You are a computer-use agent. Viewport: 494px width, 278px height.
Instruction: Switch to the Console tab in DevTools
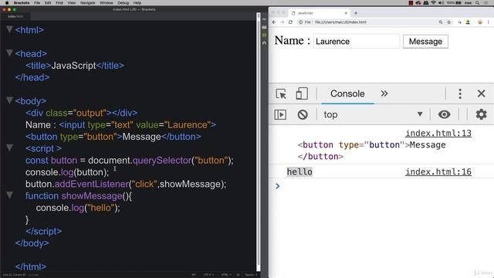point(347,93)
